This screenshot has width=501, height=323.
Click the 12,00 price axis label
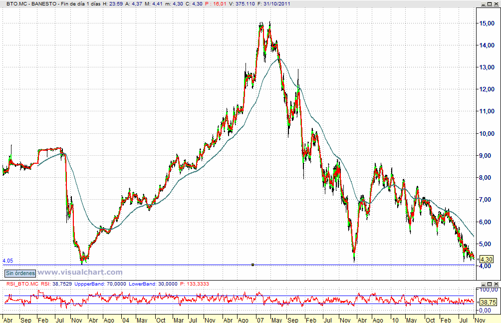click(487, 89)
